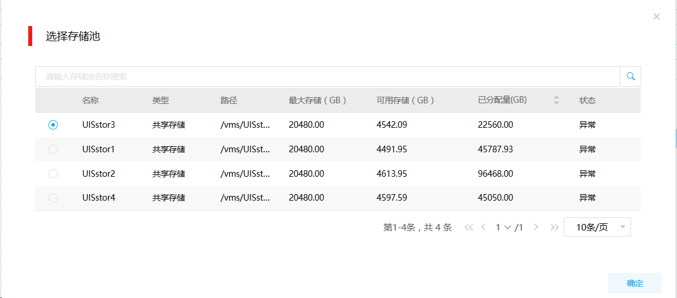677x298 pixels.
Task: Sort by allocated amount column arrows
Action: 557,100
